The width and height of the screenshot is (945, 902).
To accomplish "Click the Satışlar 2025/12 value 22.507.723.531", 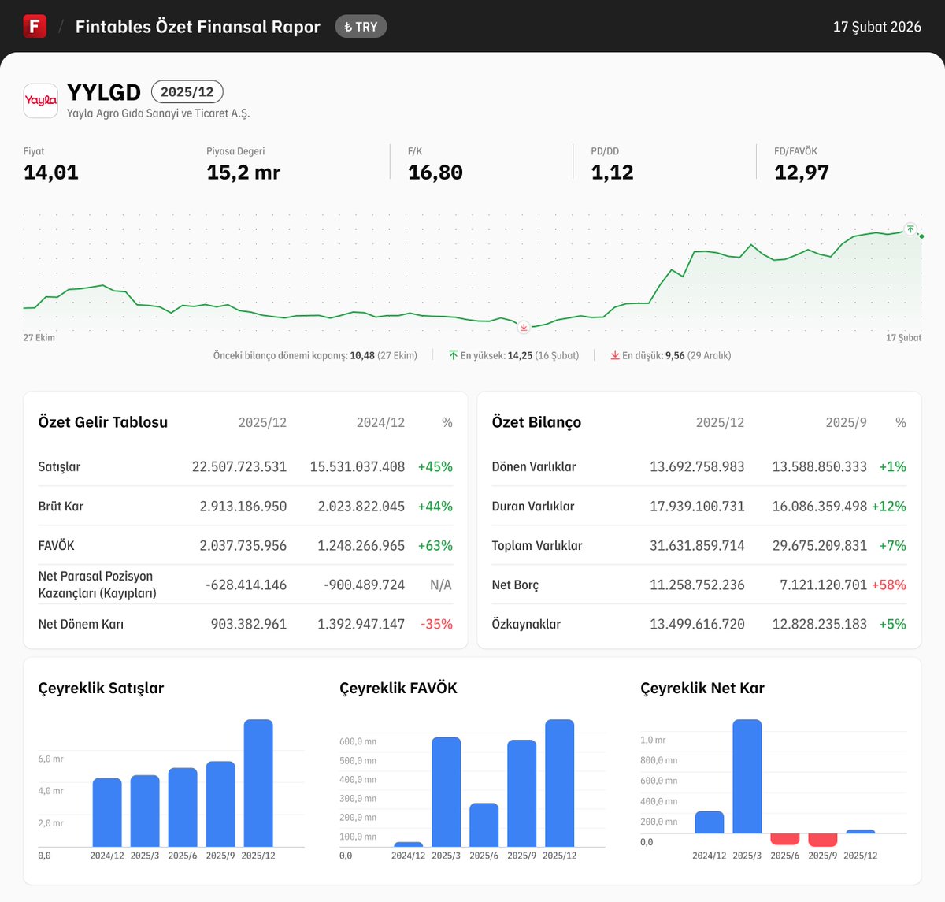I will pos(239,466).
